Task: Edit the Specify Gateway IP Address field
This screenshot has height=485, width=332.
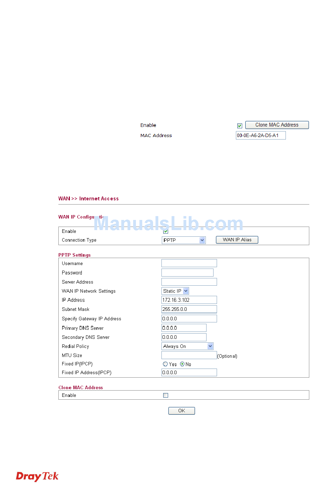Action: click(189, 319)
